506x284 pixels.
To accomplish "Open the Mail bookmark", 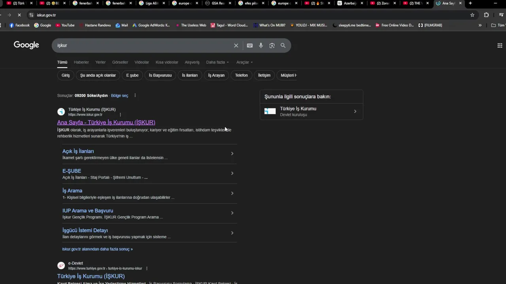I will 122,25.
